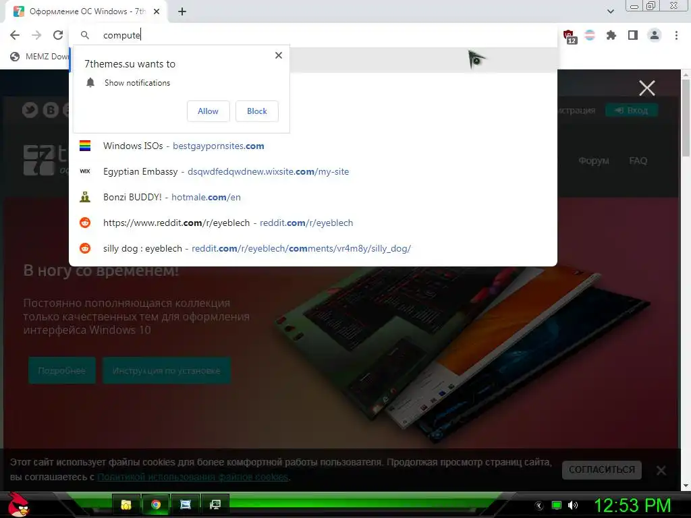Screen dimensions: 691x518
Task: Open the FAQ menu item
Action: click(x=638, y=161)
